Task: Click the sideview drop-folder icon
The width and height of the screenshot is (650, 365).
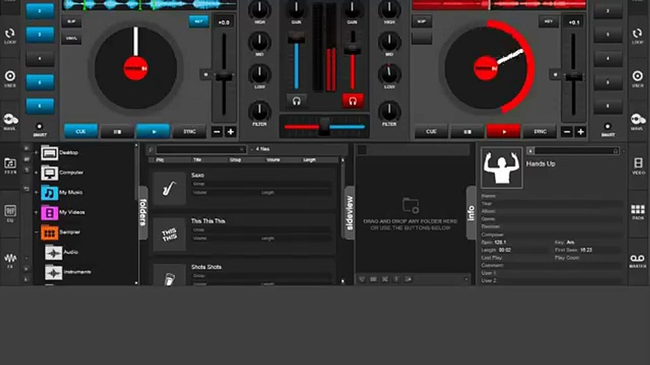Action: [410, 205]
